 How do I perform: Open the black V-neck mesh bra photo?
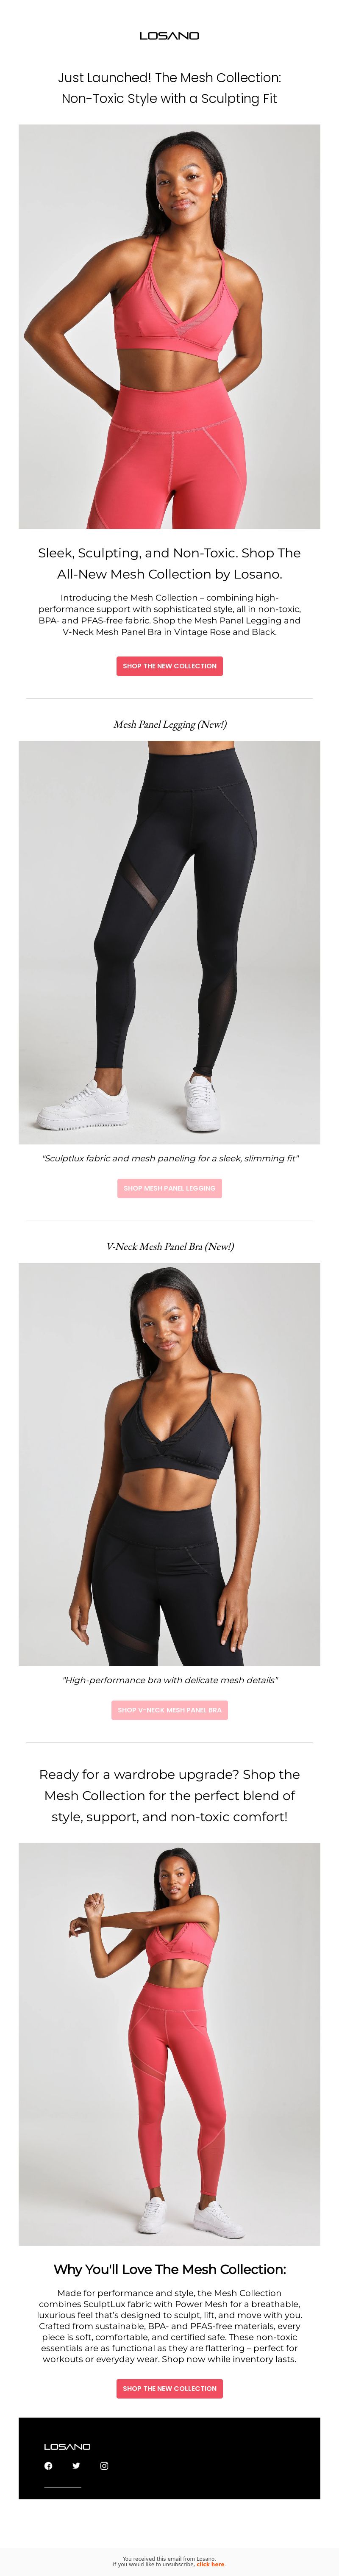(169, 1464)
